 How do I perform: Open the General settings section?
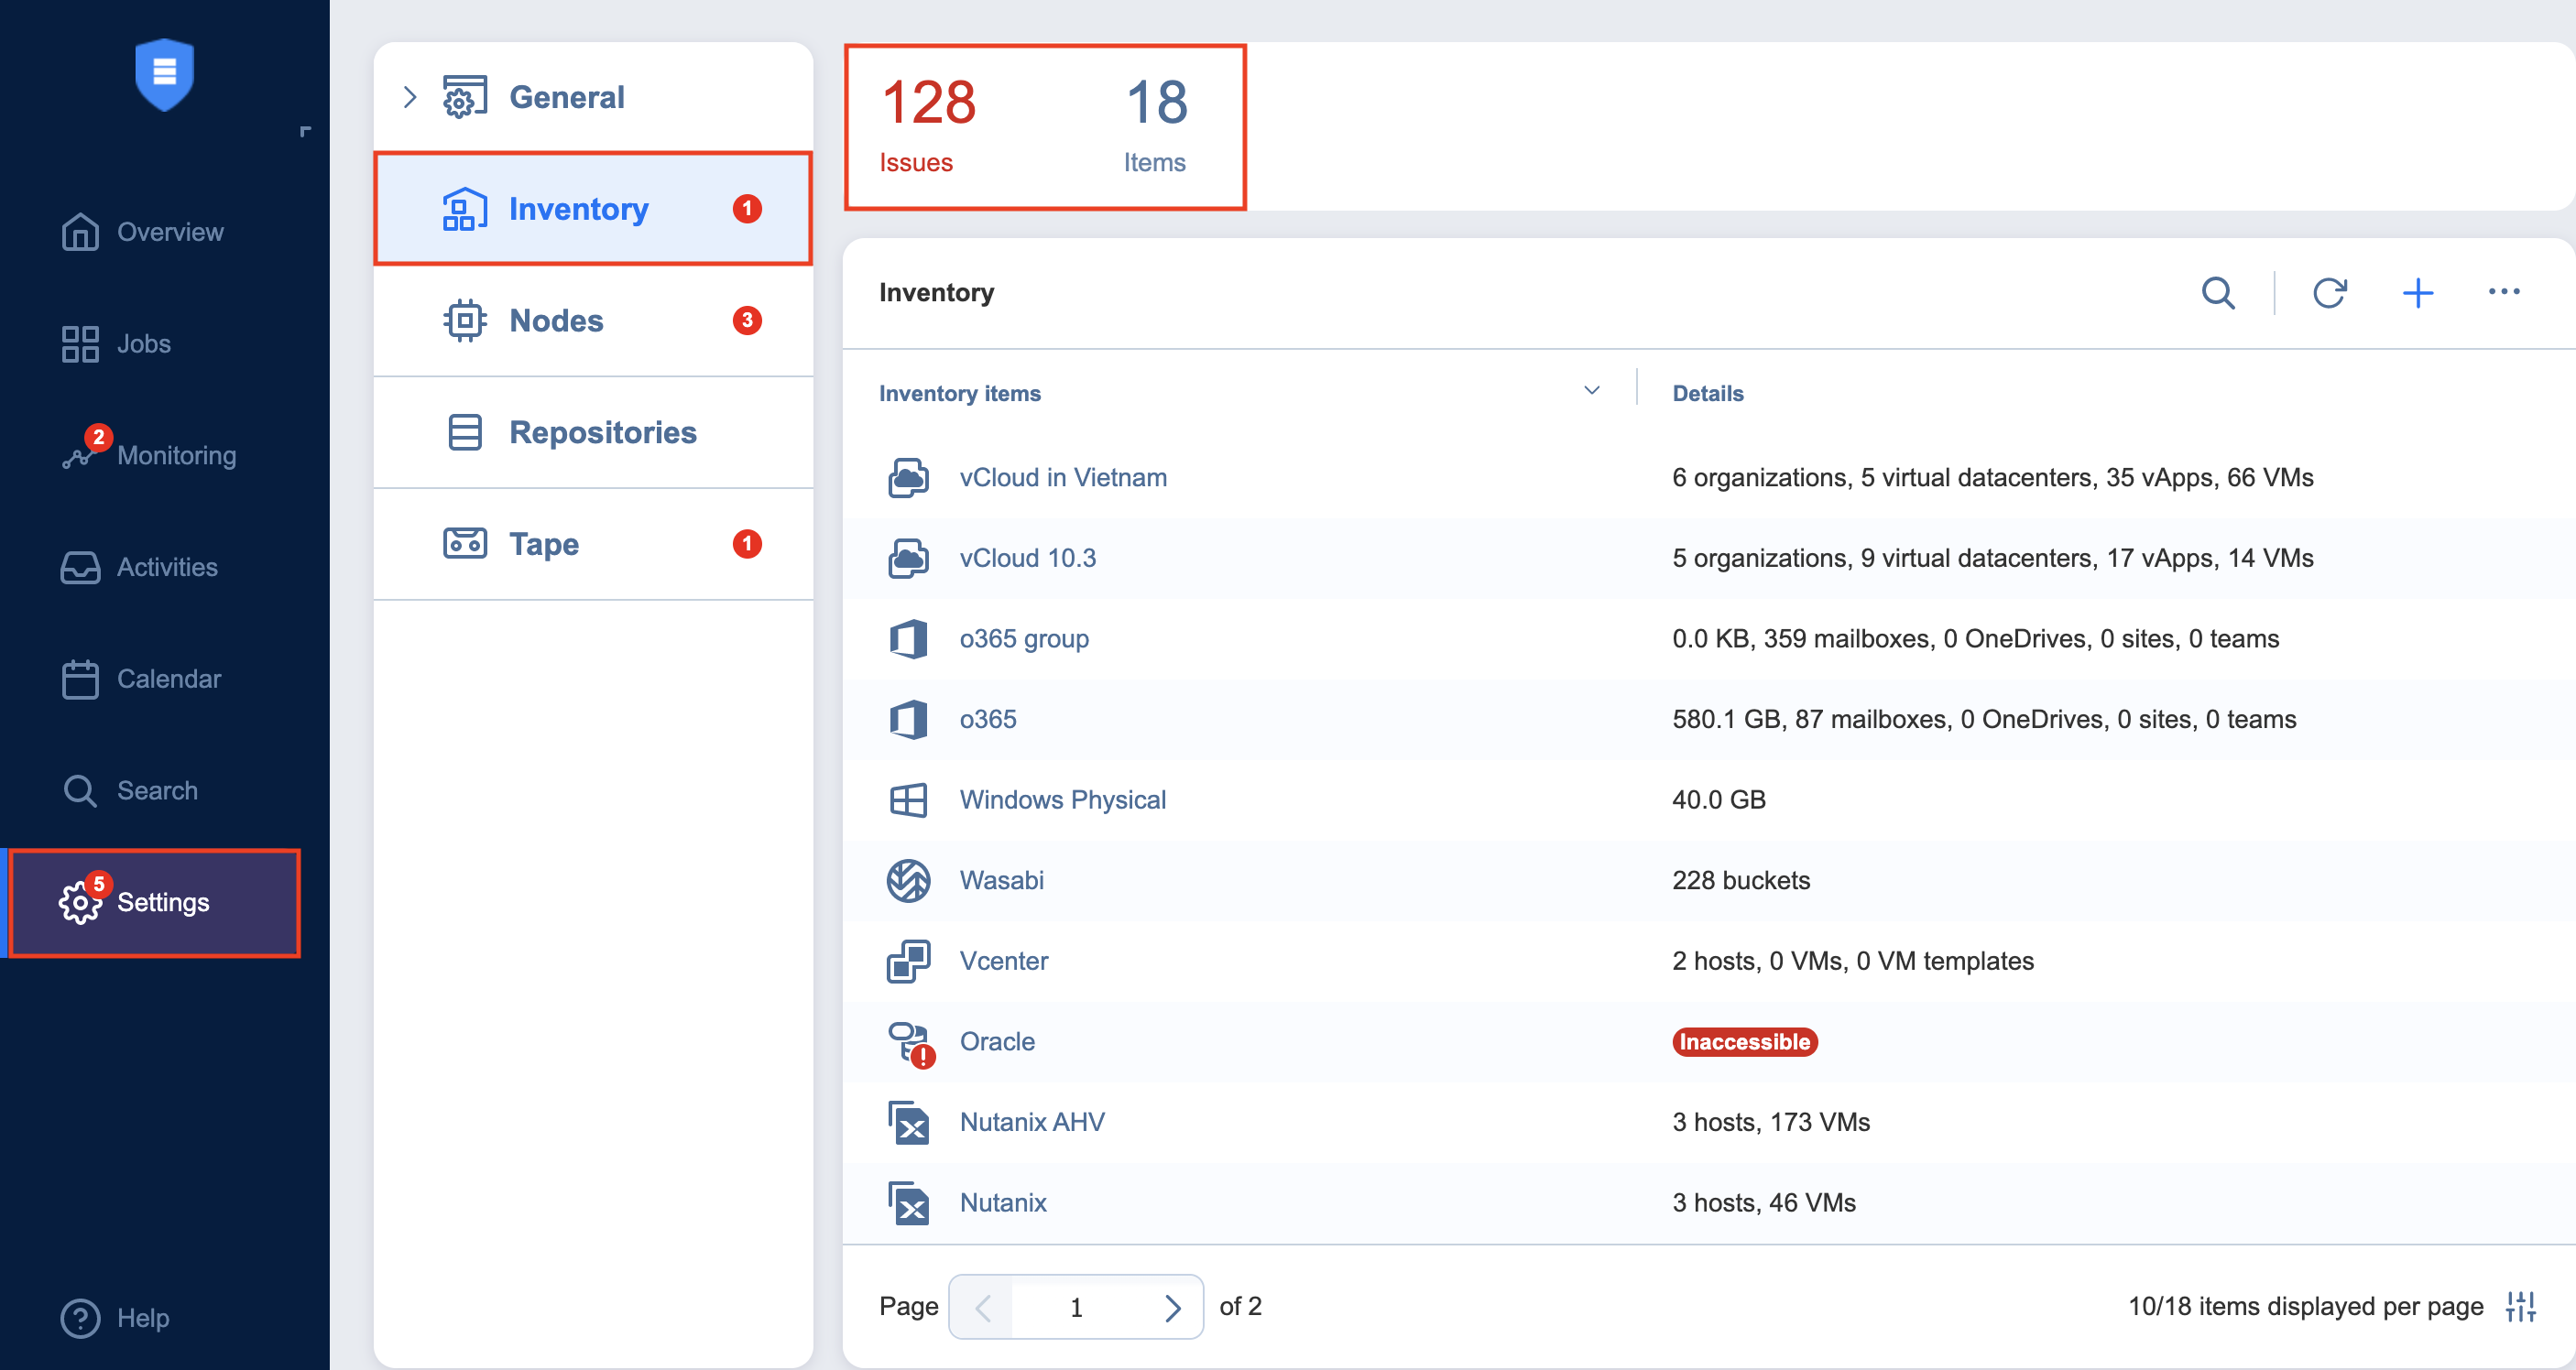[566, 97]
